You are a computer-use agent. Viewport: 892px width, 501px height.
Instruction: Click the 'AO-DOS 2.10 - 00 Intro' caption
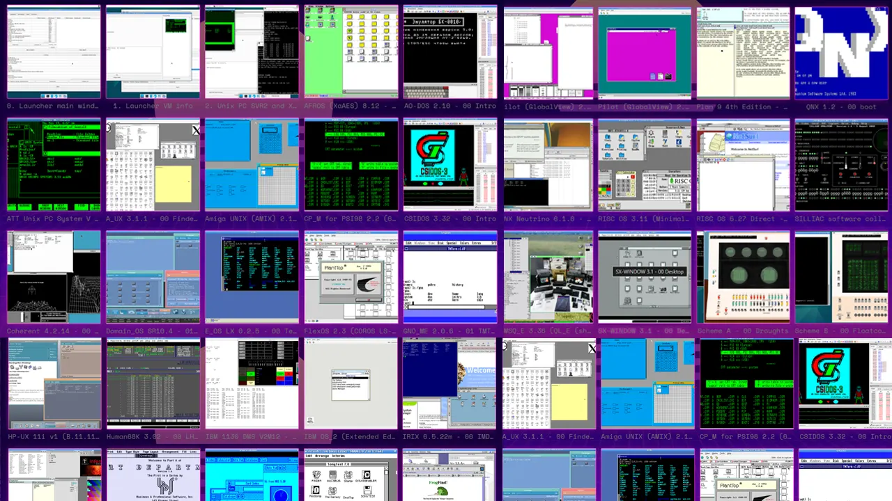[450, 106]
